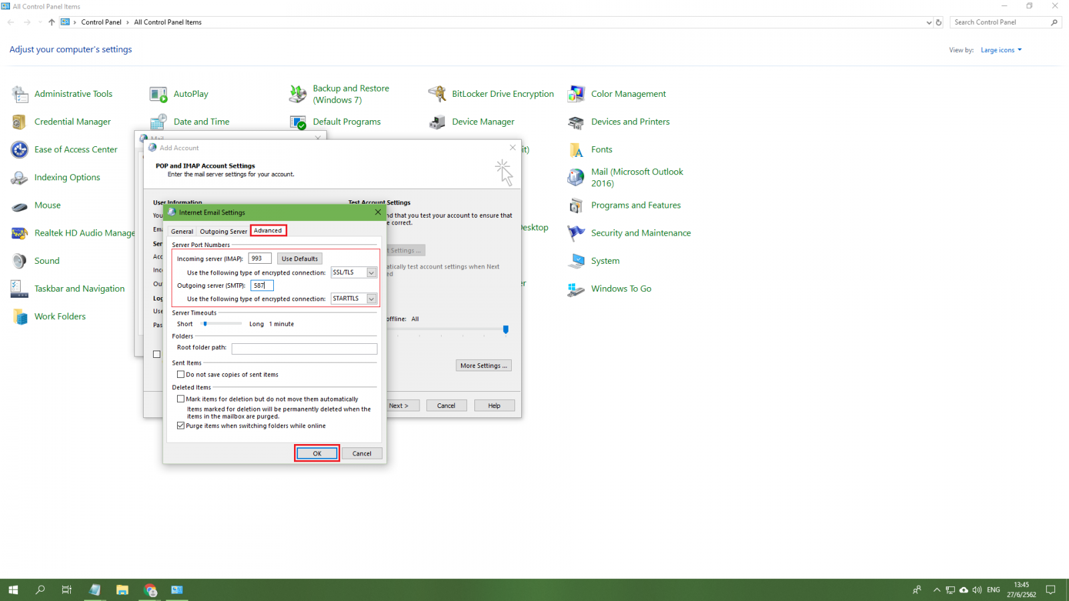Toggle checkbox in Mail window behind dialog
Image resolution: width=1069 pixels, height=601 pixels.
click(156, 355)
